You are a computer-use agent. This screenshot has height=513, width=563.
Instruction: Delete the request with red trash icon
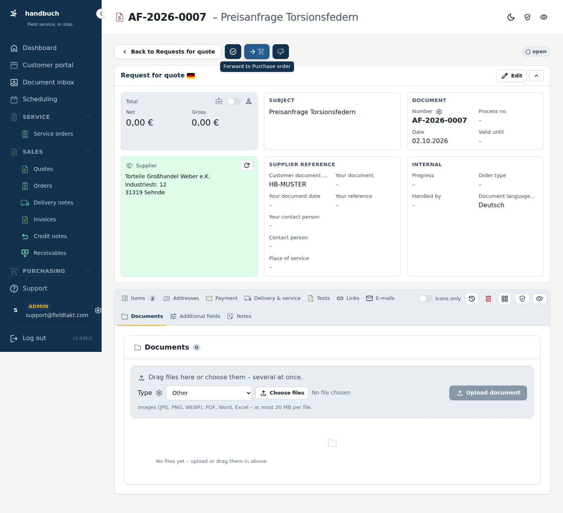pyautogui.click(x=488, y=299)
